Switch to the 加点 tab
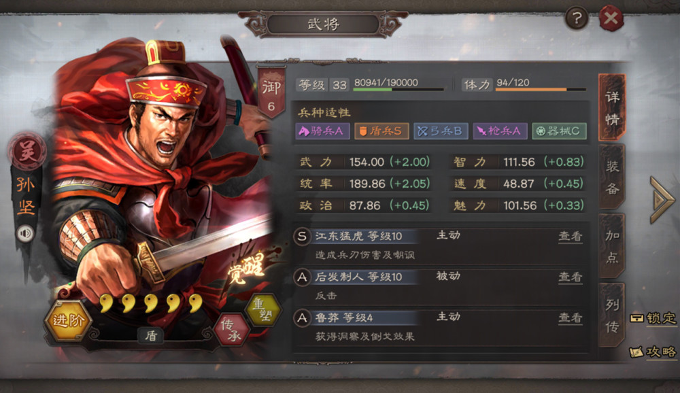680x393 pixels. [611, 246]
